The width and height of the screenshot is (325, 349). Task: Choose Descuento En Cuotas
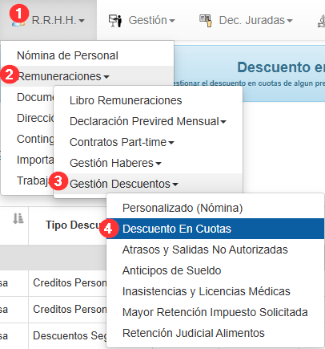tap(215, 229)
